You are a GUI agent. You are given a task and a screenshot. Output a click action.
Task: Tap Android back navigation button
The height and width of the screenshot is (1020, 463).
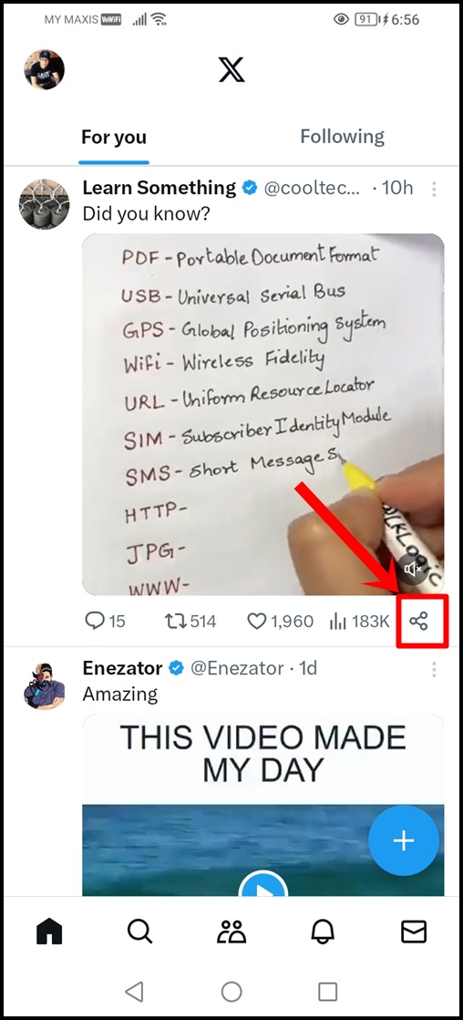tap(134, 992)
